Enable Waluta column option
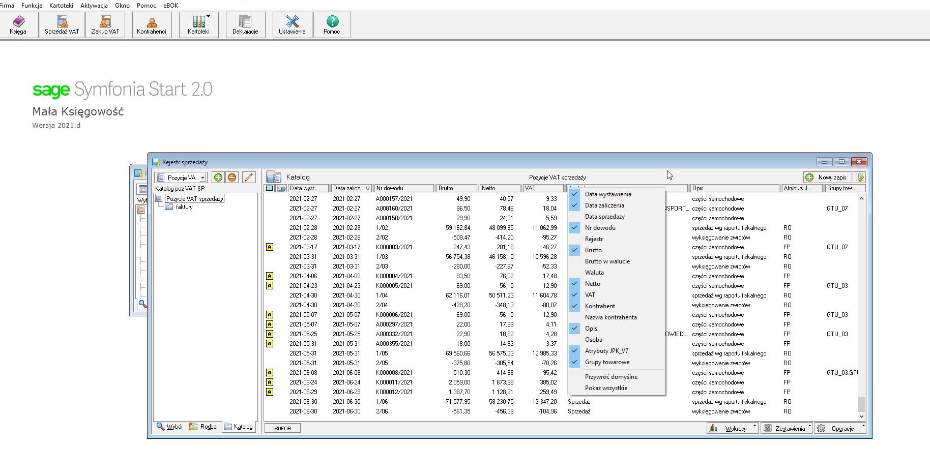This screenshot has width=930, height=475. [x=616, y=273]
